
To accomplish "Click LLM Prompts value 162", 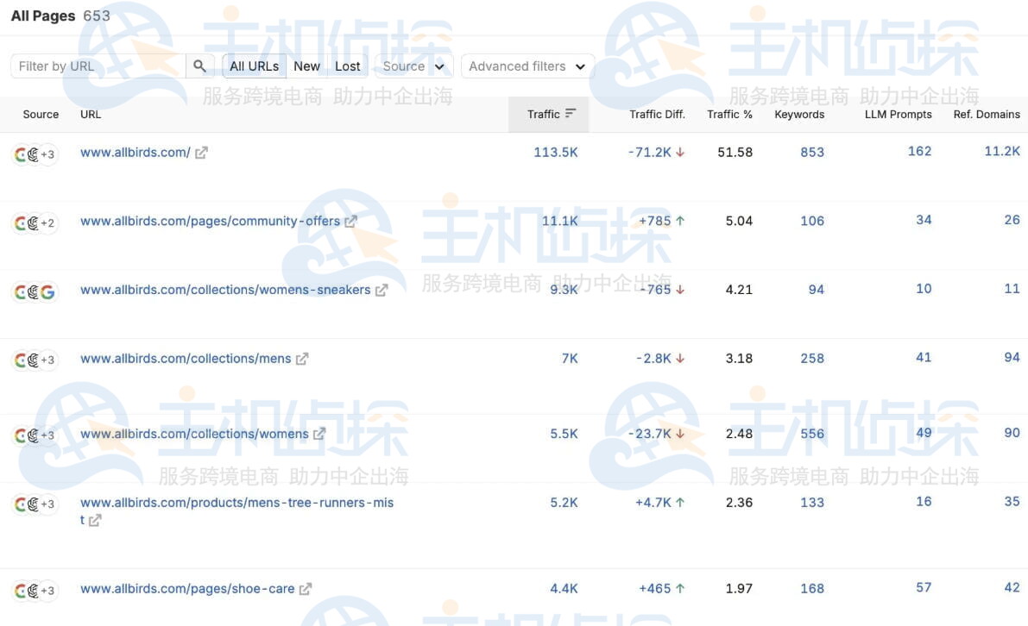I will point(920,151).
